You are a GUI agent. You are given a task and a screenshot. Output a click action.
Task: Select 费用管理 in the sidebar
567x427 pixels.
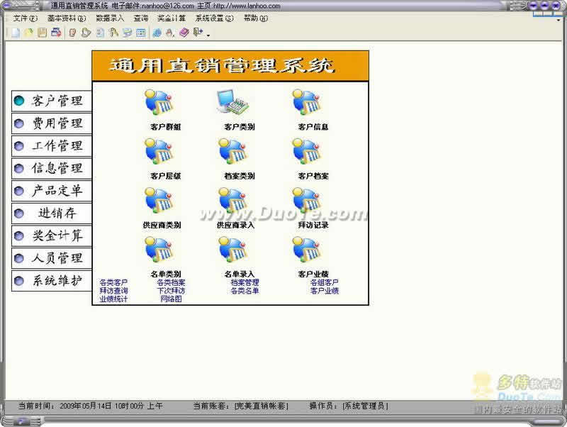point(52,123)
